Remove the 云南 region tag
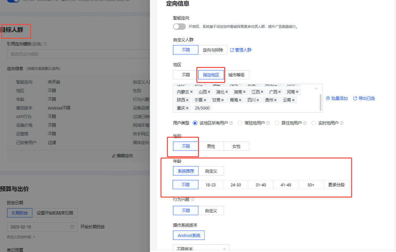The image size is (396, 252). [293, 100]
